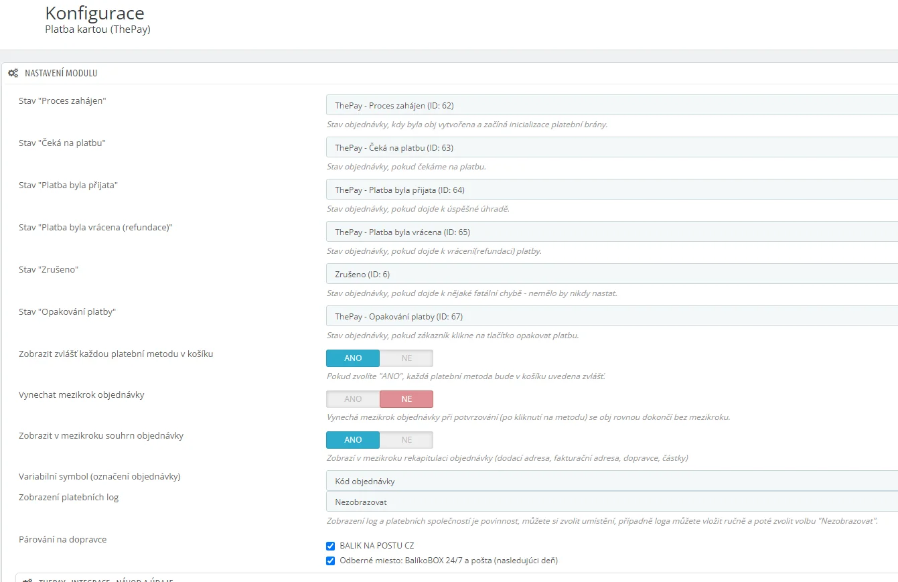
Task: Open the Stav "Čeká na platbu" dropdown
Action: click(611, 147)
